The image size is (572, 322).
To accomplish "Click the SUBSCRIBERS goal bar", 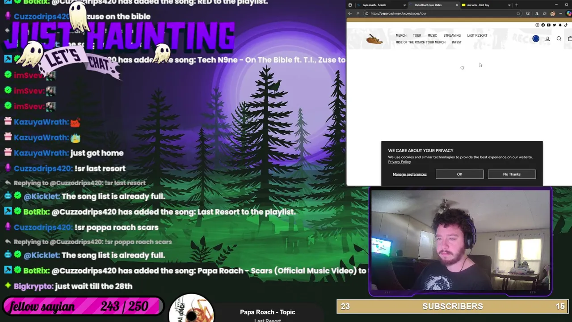I will 453,306.
